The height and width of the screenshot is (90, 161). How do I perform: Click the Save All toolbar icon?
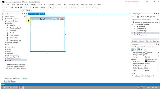tap(21, 7)
